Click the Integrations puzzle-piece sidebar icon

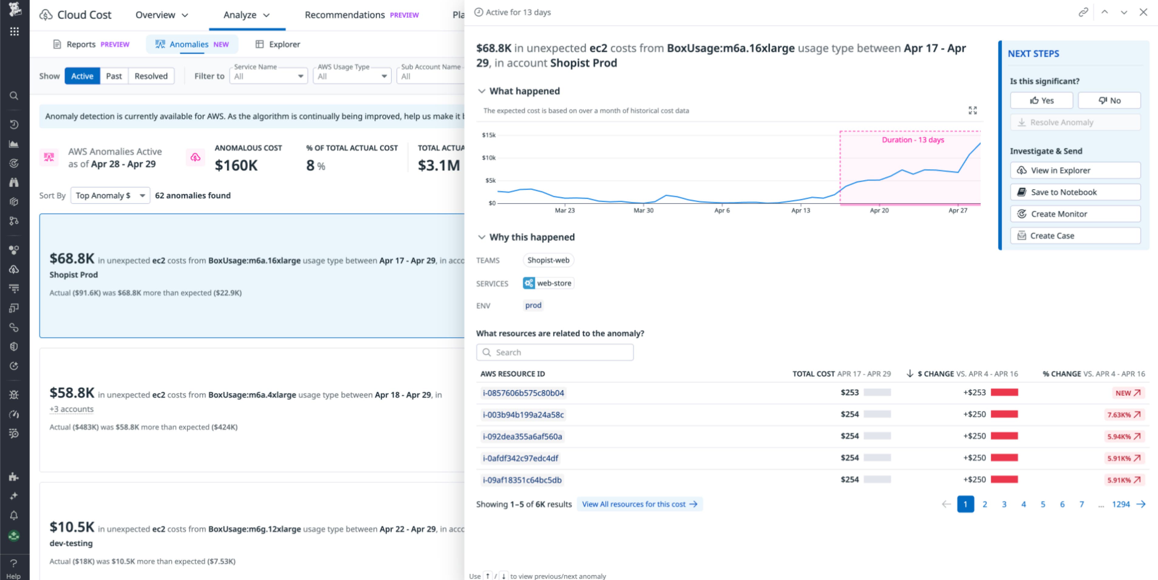[x=14, y=477]
